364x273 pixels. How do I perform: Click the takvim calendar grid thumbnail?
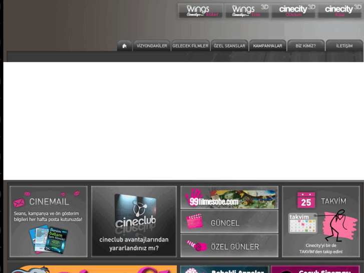303,223
